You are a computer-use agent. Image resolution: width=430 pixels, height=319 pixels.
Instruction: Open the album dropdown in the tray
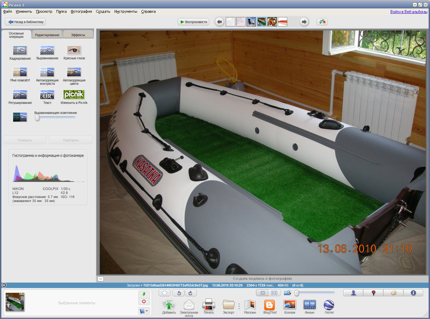tap(144, 311)
